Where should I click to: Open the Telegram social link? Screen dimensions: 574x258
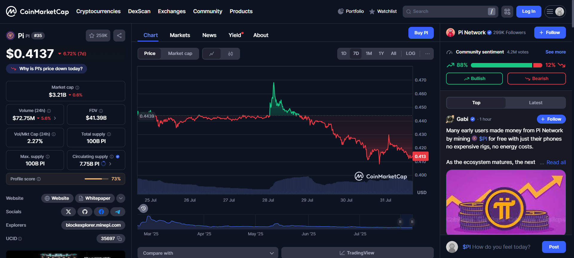tap(118, 212)
